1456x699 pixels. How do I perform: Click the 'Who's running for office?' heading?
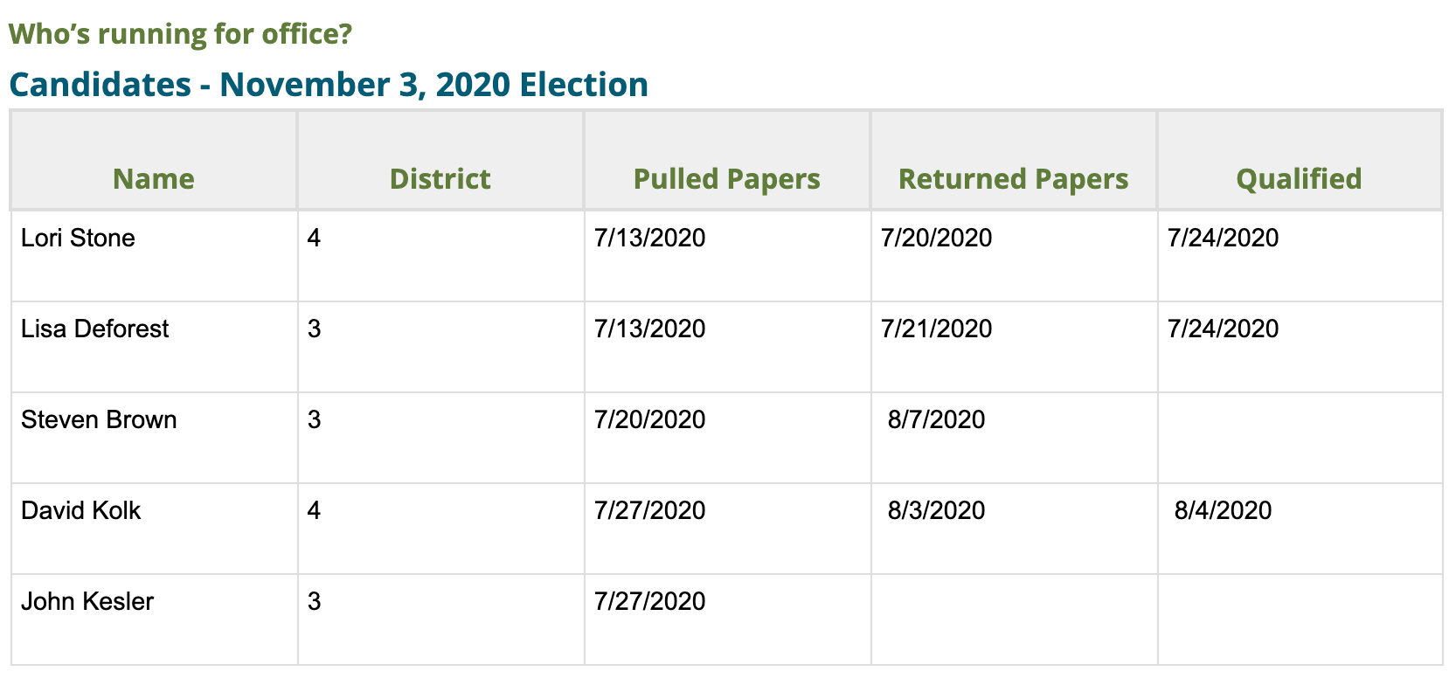point(180,34)
